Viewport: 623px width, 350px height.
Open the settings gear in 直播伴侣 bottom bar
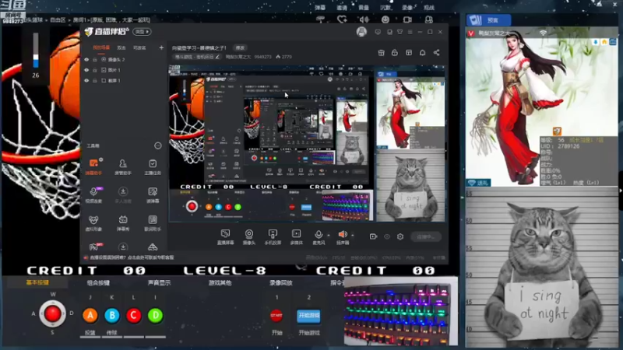400,236
